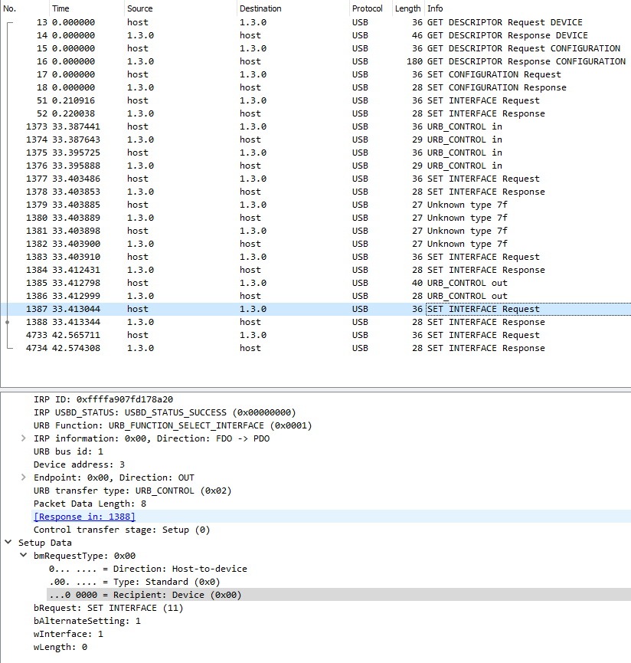
Task: Select packet 1375 URB_CONTROL in
Action: click(x=315, y=153)
